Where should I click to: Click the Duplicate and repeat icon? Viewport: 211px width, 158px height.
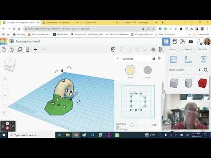(20, 50)
